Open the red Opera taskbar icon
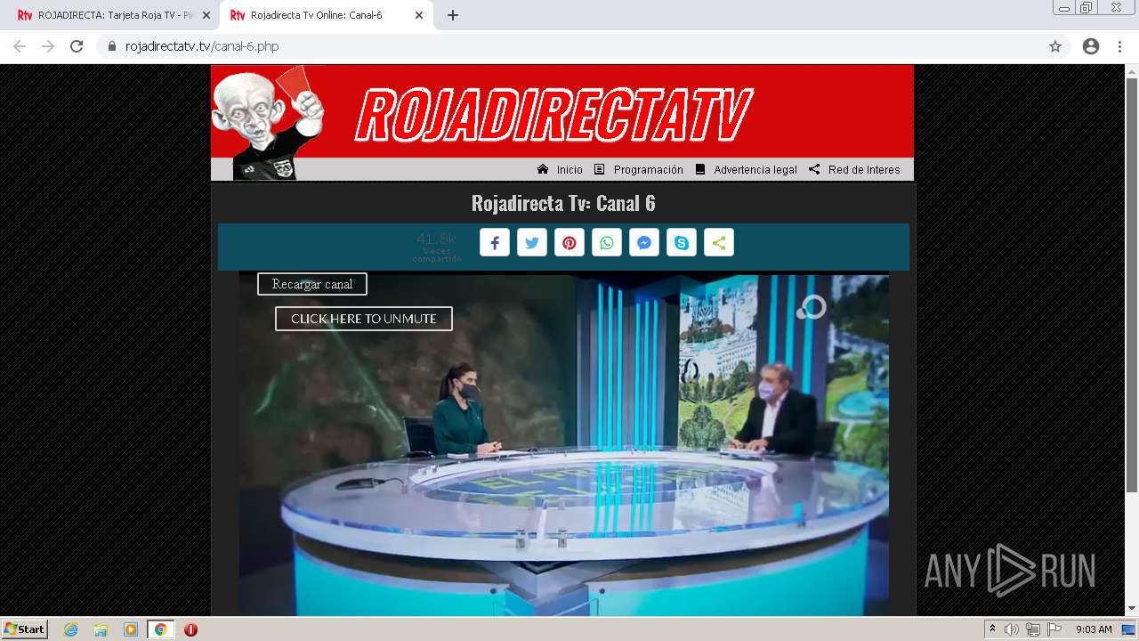This screenshot has width=1139, height=641. coord(190,629)
